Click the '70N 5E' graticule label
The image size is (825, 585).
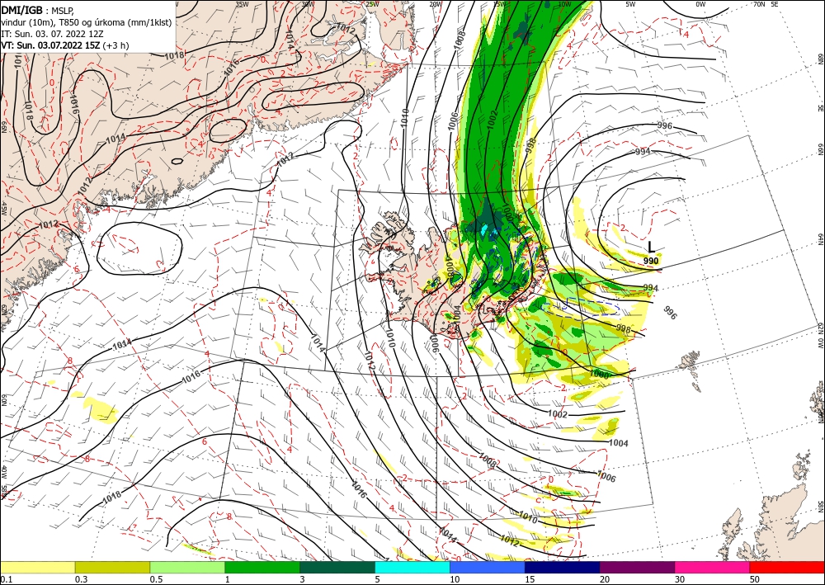[766, 4]
